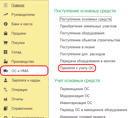The height and width of the screenshot is (118, 135).
Task: Open Поступление в лизинг
Action: click(78, 47)
